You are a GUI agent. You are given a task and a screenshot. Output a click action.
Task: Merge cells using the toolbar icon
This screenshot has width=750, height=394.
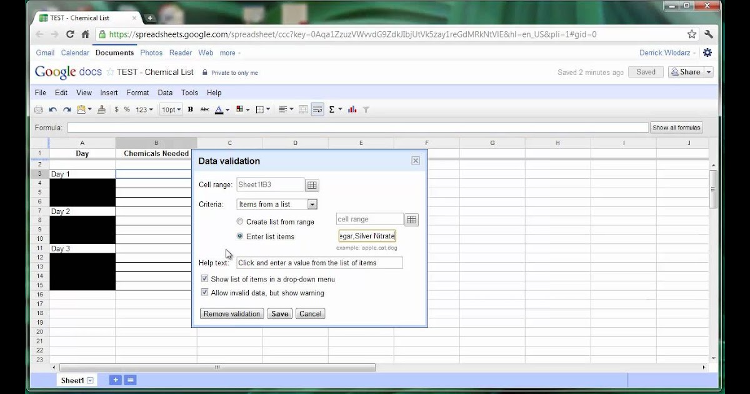click(303, 109)
